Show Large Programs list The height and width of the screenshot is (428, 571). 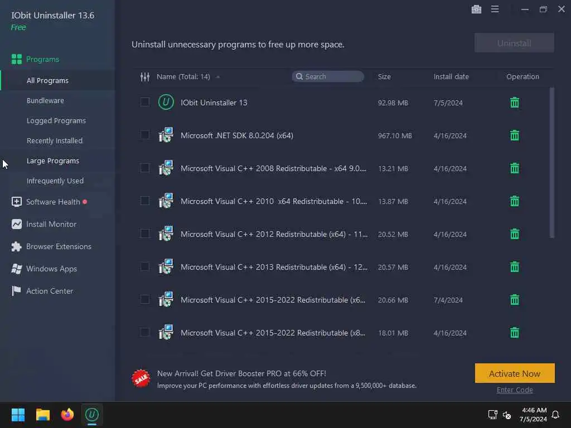(53, 161)
